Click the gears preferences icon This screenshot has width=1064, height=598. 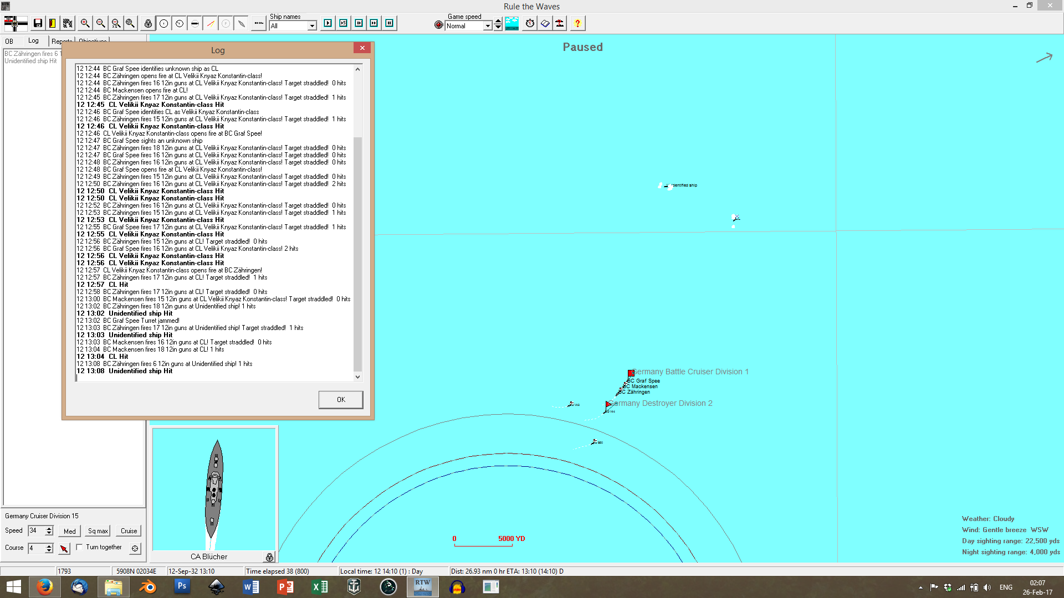68,23
